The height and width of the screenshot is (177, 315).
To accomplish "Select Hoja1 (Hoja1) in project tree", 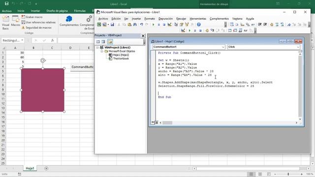I will [121, 55].
